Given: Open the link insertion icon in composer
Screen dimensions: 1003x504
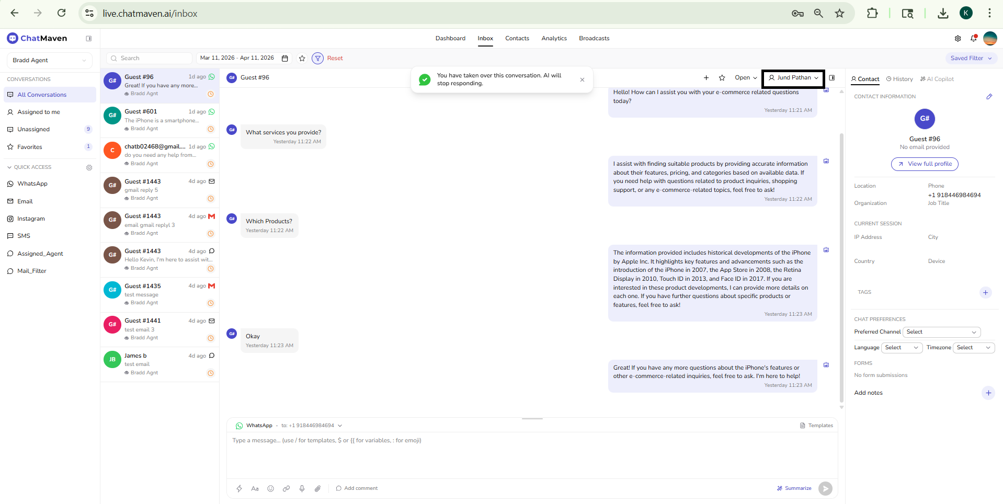Looking at the screenshot, I should tap(286, 488).
